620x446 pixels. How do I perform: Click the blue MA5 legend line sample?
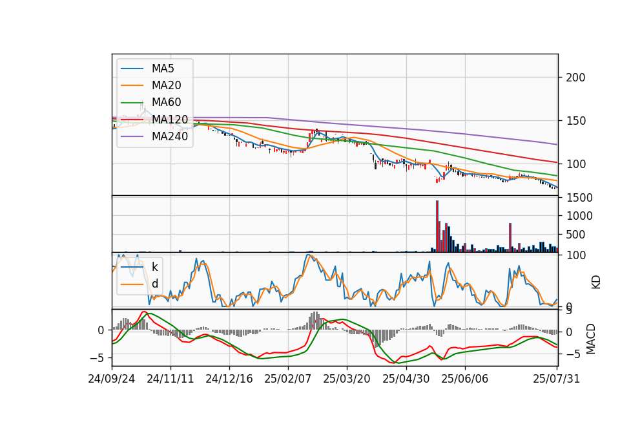pos(132,69)
